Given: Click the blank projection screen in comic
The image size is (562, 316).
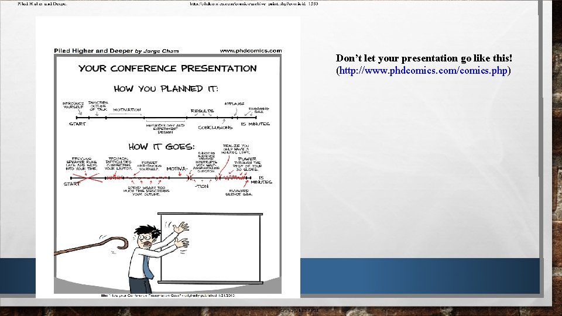Looking at the screenshot, I should (x=210, y=248).
